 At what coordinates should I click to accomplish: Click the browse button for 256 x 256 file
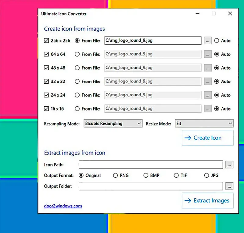pos(208,41)
